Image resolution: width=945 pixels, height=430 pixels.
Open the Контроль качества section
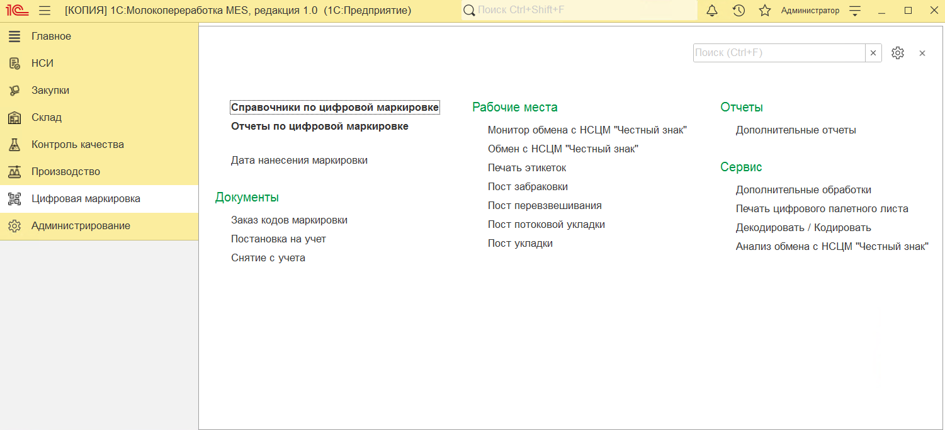pos(77,145)
